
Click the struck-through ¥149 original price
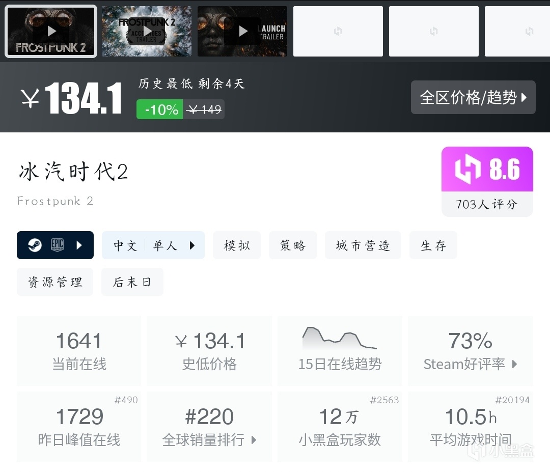[204, 110]
